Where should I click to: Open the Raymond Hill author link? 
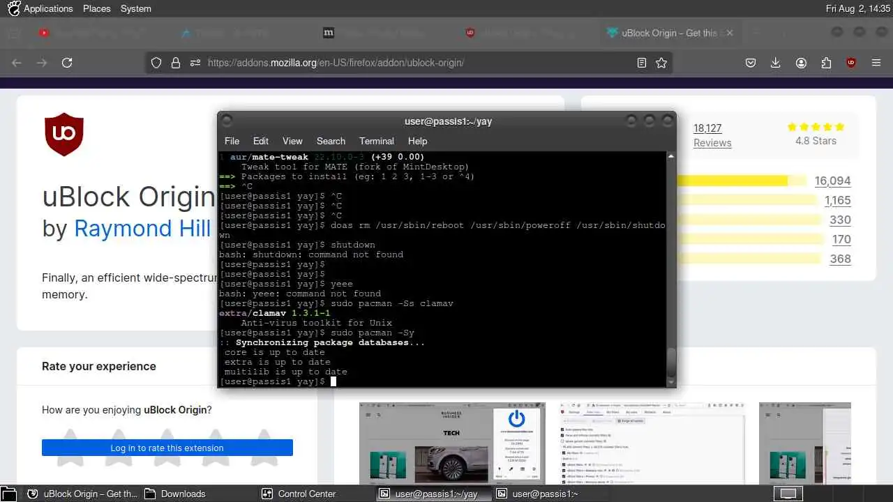tap(142, 228)
